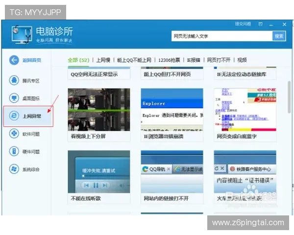The height and width of the screenshot is (235, 294).
Task: Focus the search field containing 网页无法输入文字
Action: pos(222,36)
